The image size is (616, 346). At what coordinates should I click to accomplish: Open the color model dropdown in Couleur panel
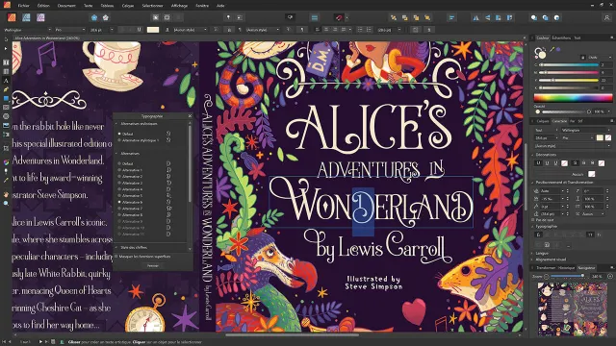pyautogui.click(x=600, y=58)
